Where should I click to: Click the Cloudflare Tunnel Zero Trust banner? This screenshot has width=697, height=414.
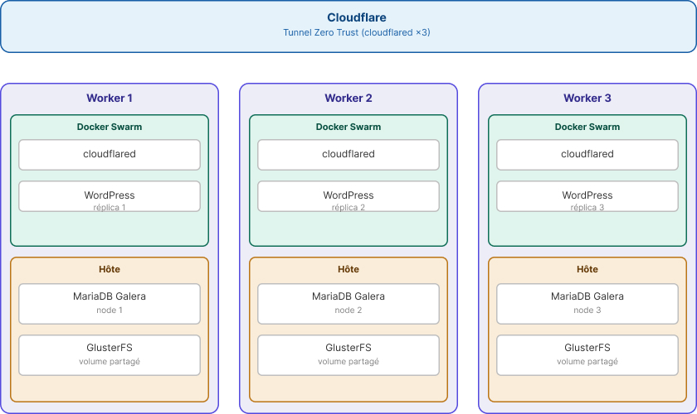(348, 26)
